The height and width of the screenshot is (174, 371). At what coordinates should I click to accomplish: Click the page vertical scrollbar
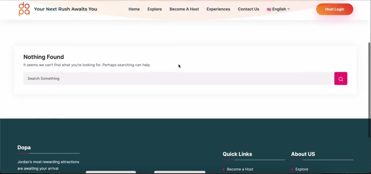(370, 90)
